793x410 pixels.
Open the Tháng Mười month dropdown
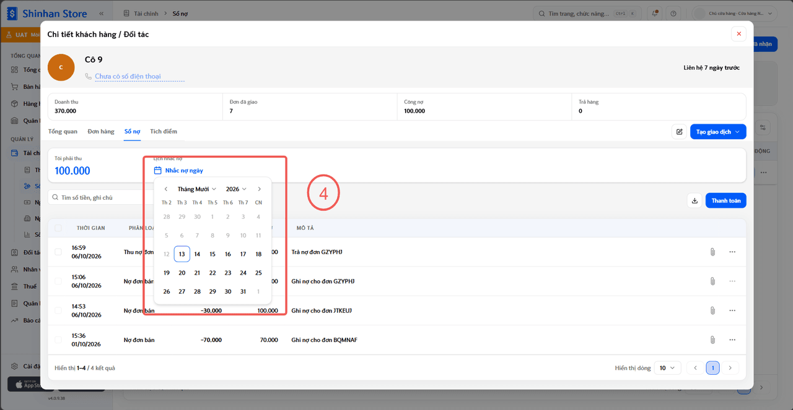point(197,189)
